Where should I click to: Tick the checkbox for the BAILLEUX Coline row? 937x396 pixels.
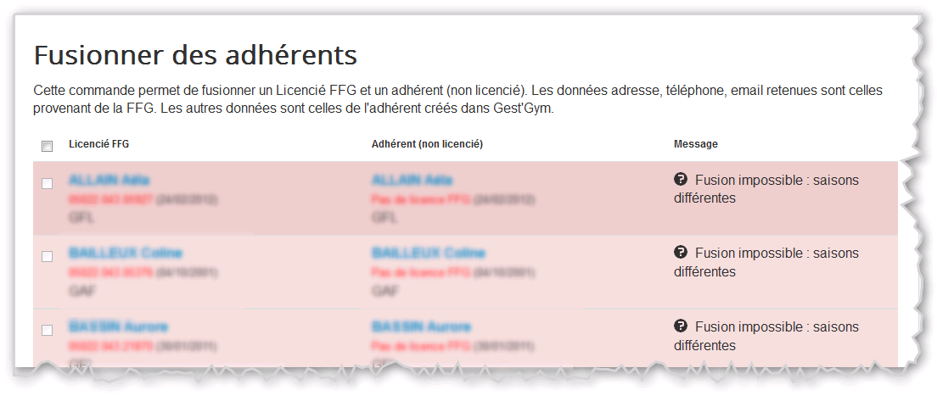(x=48, y=256)
